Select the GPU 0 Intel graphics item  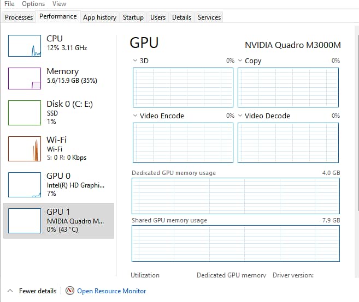pos(59,184)
